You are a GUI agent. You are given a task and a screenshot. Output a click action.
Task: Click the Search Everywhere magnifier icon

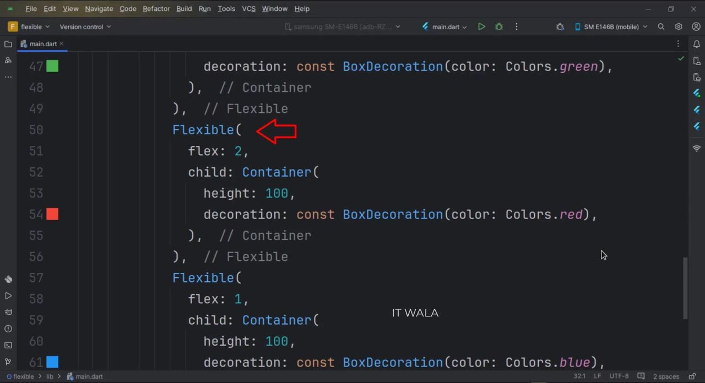[x=661, y=26]
